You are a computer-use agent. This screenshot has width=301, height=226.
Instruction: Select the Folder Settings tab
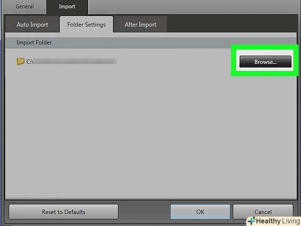86,24
